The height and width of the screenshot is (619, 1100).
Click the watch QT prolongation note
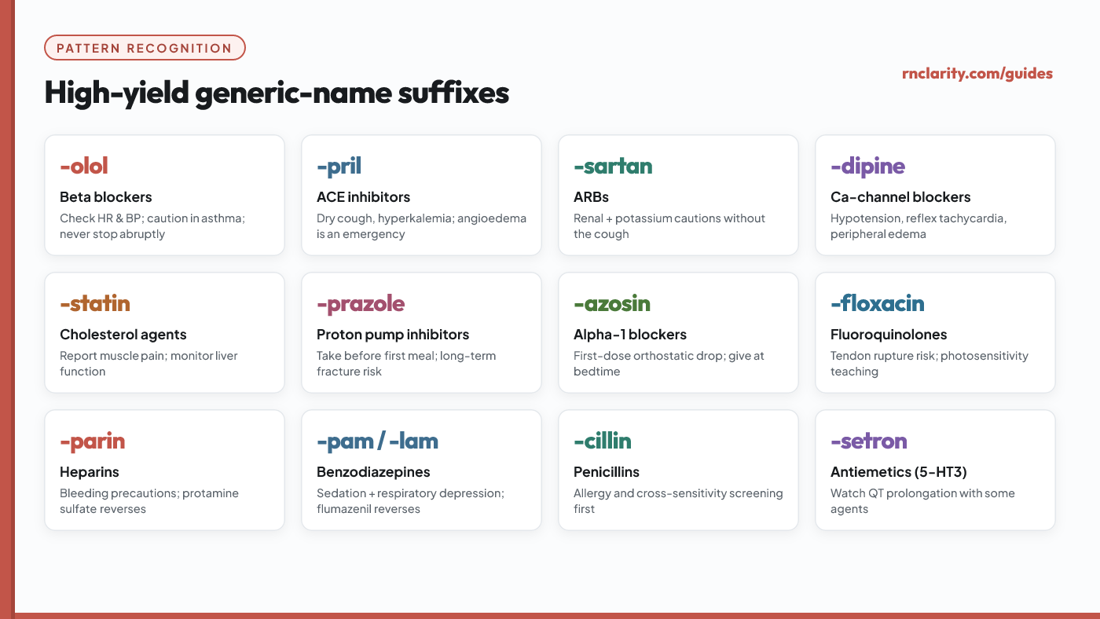click(922, 501)
